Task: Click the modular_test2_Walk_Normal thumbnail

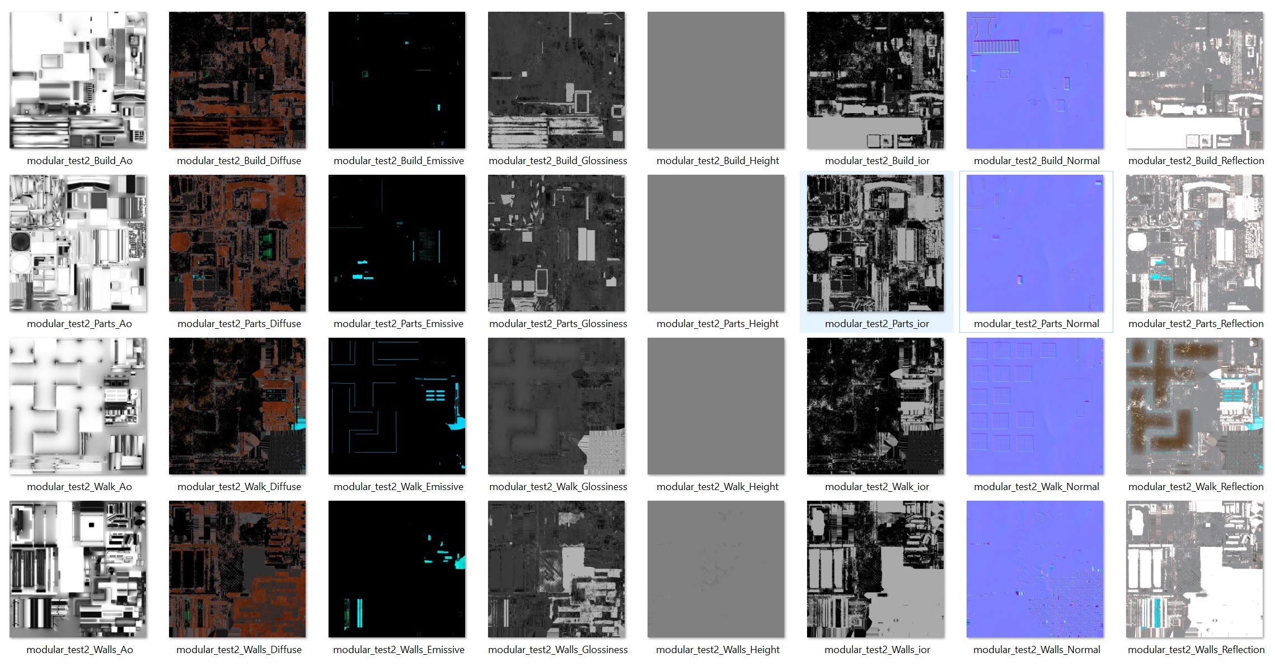Action: point(1035,406)
